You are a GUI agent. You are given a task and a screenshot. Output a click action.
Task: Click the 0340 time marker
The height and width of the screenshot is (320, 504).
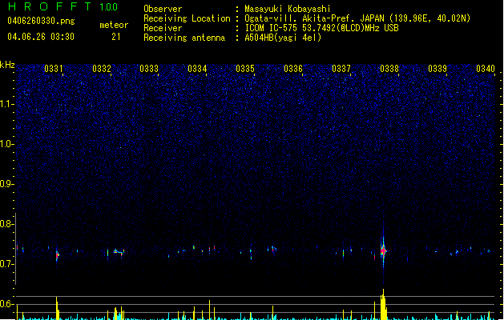pos(486,69)
